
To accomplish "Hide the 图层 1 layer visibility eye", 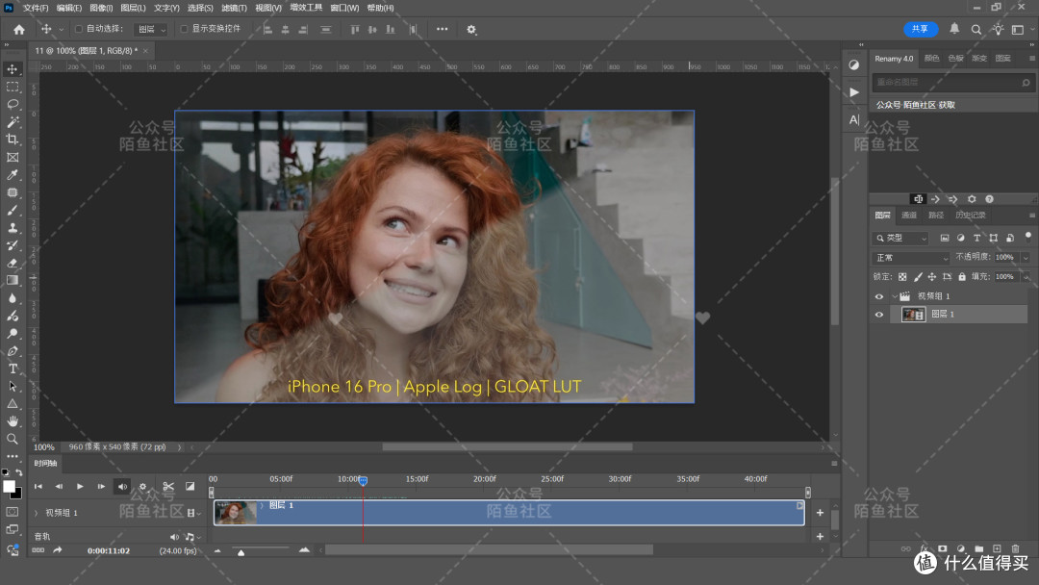I will [x=879, y=315].
